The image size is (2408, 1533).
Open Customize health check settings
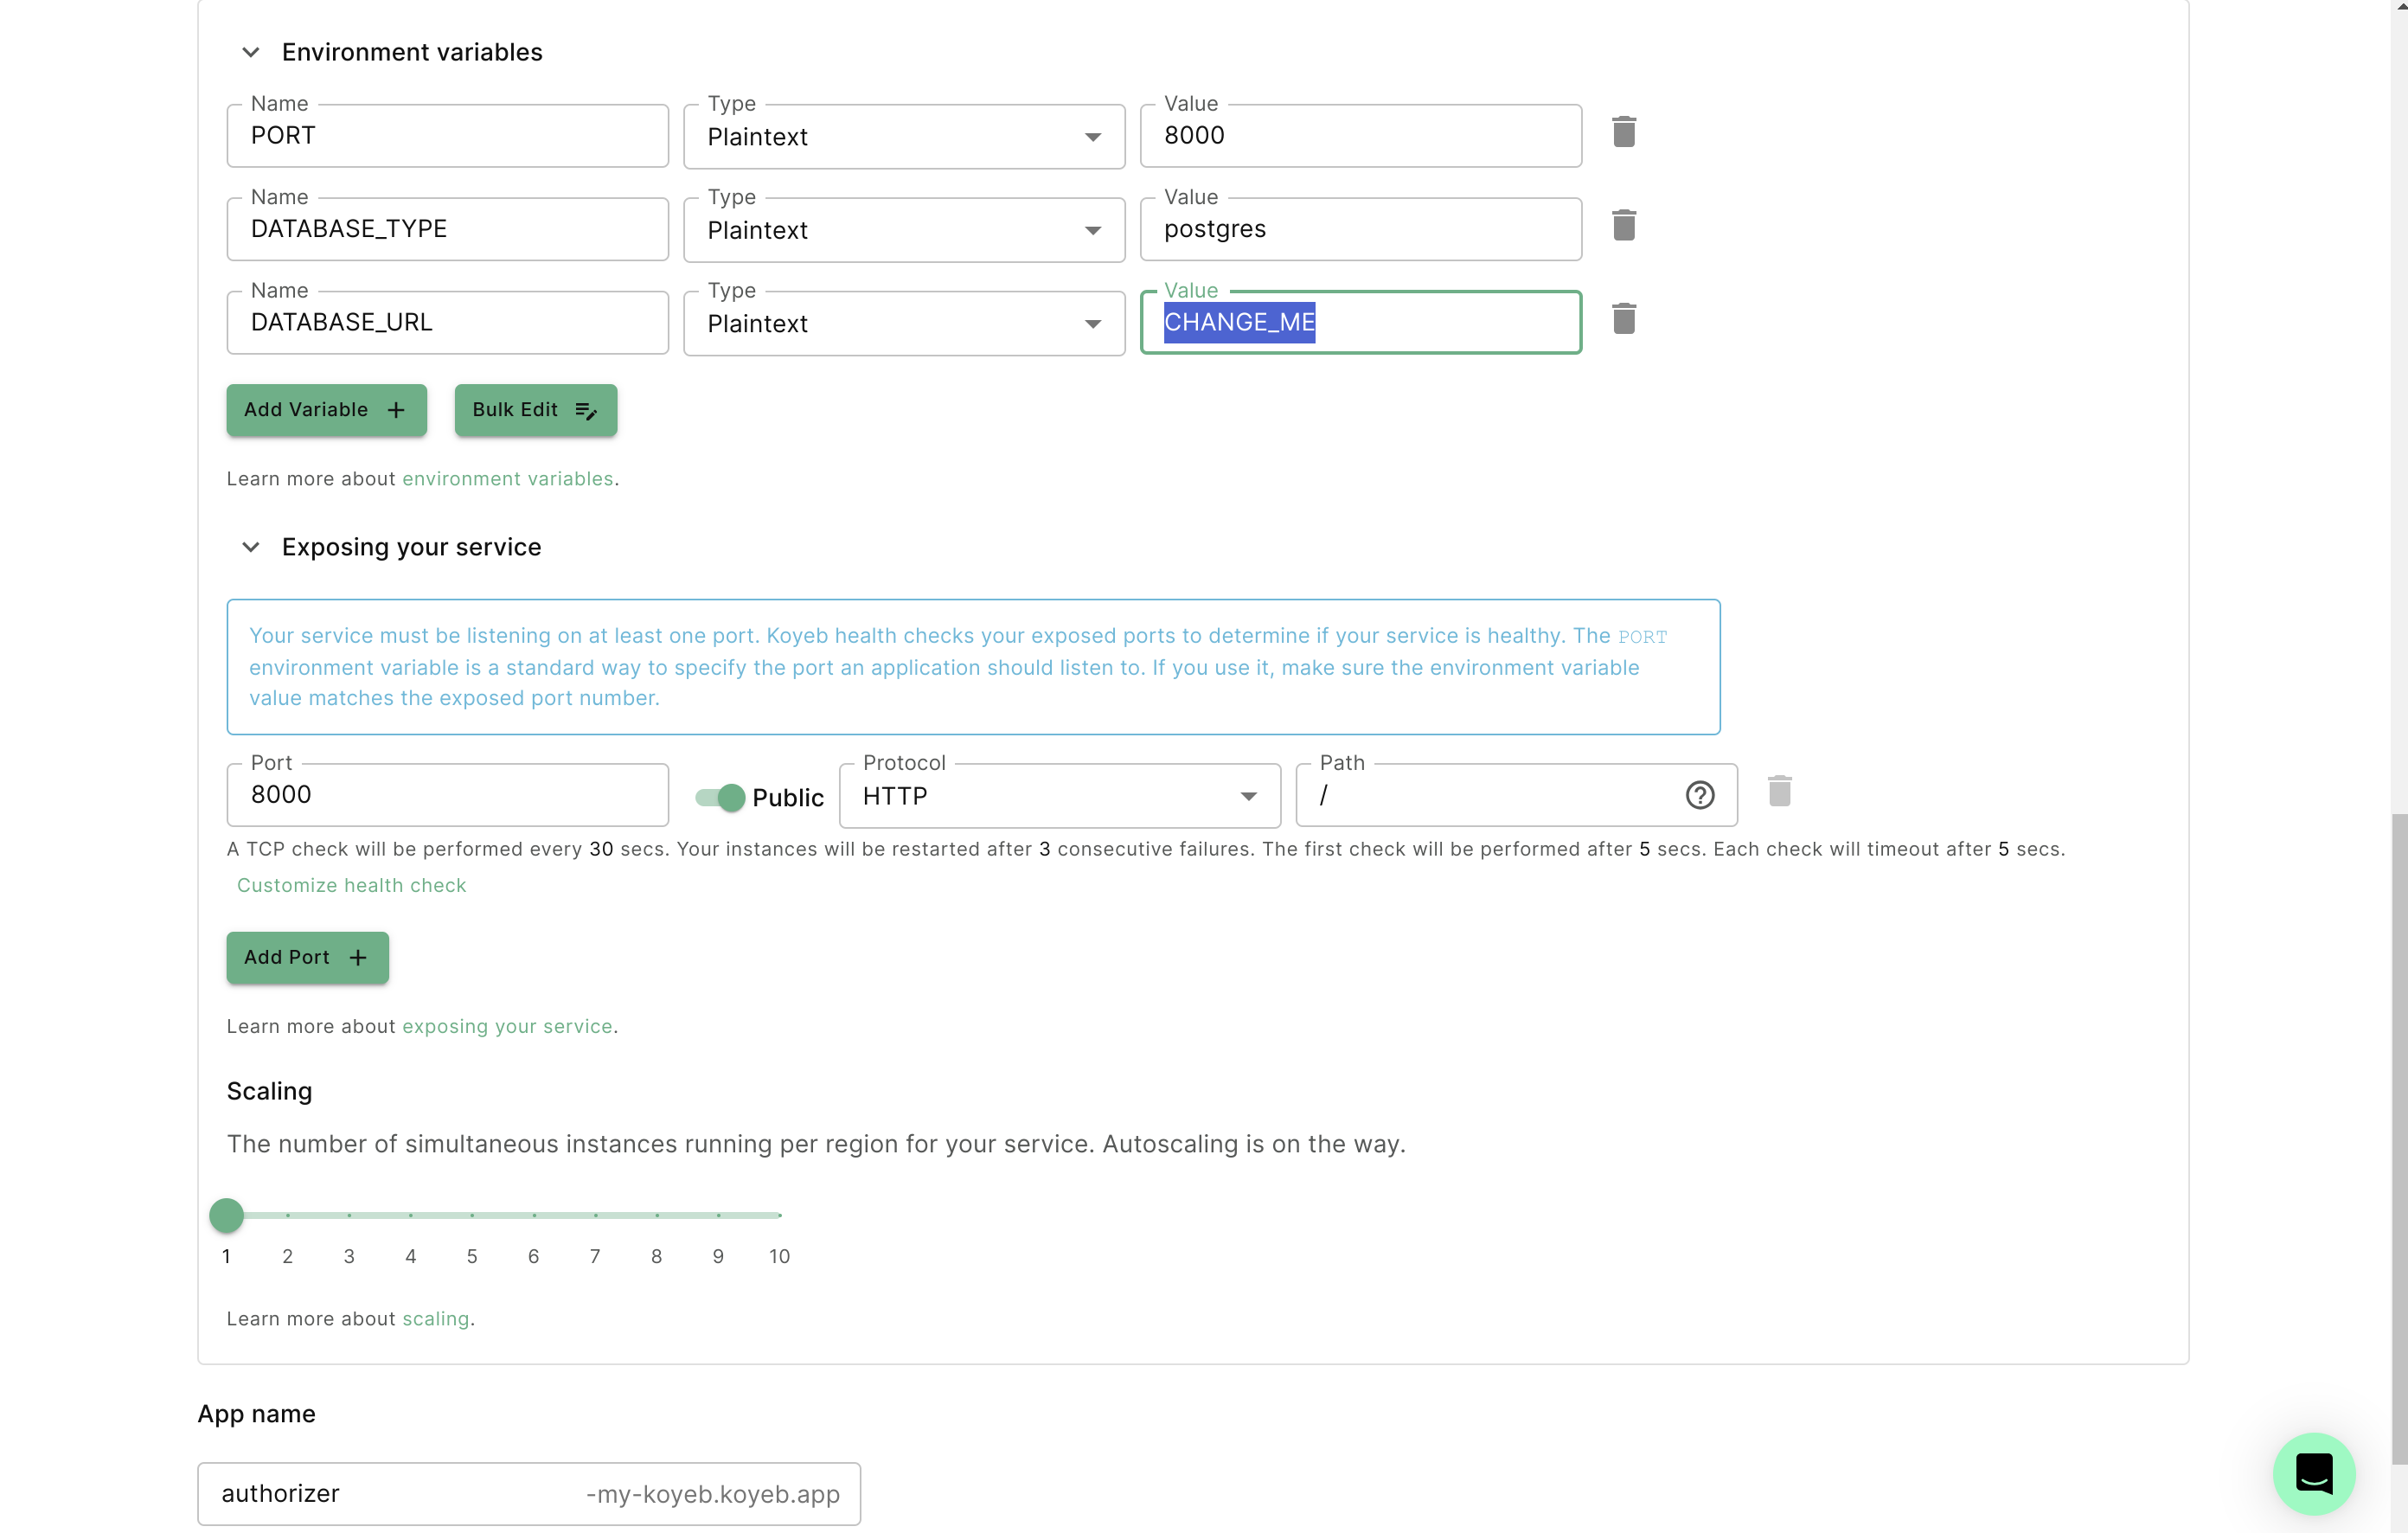(x=351, y=885)
